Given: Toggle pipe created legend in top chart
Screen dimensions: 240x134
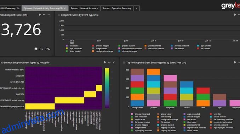Looking at the screenshot, I should coord(204,46).
